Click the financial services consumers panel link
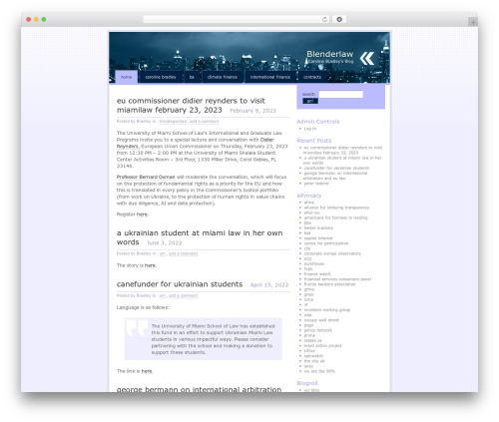This screenshot has width=499, height=422. (x=337, y=279)
